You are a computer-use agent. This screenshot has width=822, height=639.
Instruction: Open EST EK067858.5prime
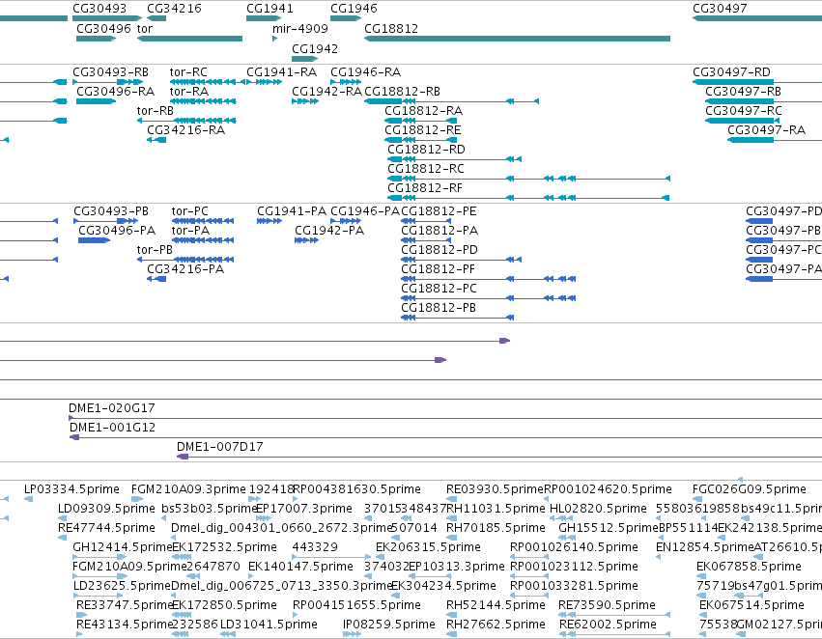749,567
